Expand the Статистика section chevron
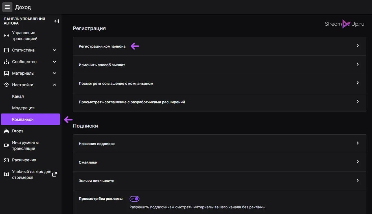 (54, 50)
